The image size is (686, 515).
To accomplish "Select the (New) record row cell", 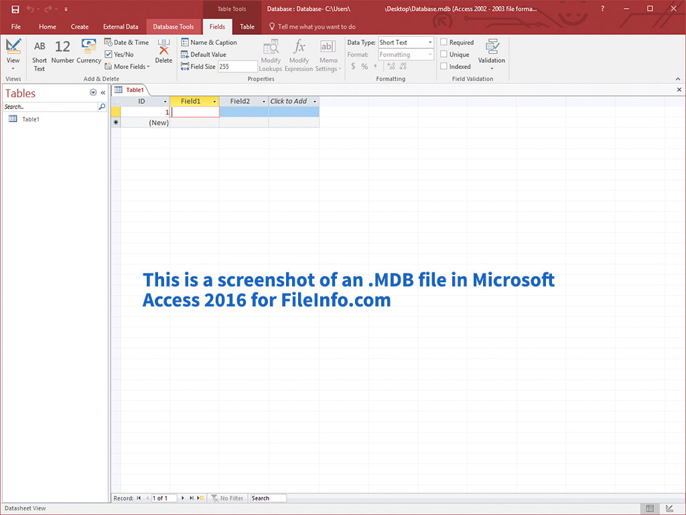I will point(145,123).
